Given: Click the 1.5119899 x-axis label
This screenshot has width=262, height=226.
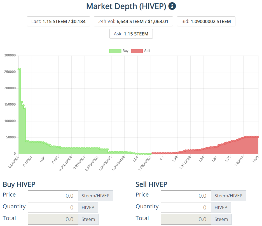Looking at the screenshot, I should [185, 162].
